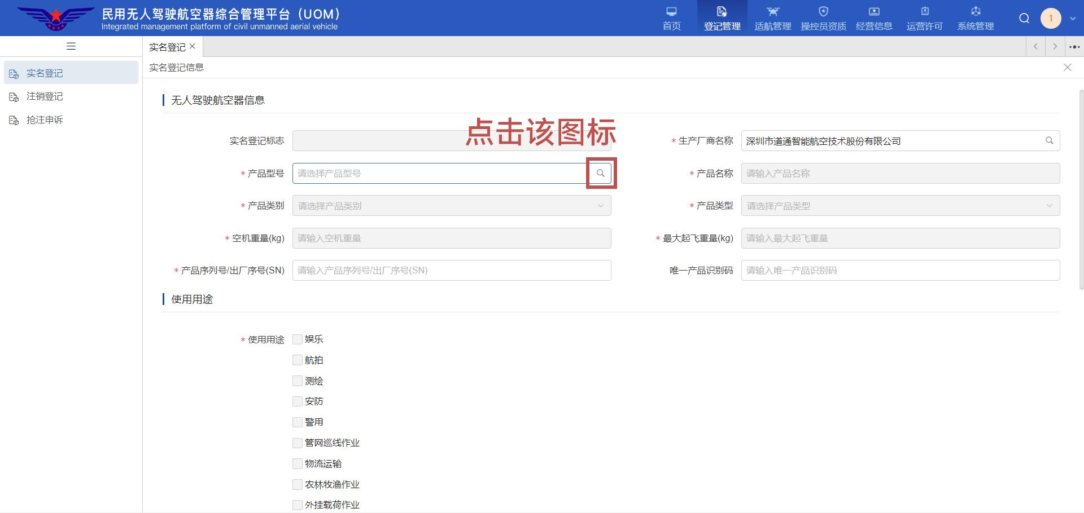Open the top bar search magnifier
Screen dimensions: 1084x513
pos(1024,19)
